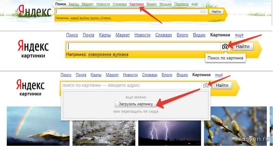The width and height of the screenshot is (273, 146).
Task: Open Блоги in the middle screenshot navigation
Action: 182,35
